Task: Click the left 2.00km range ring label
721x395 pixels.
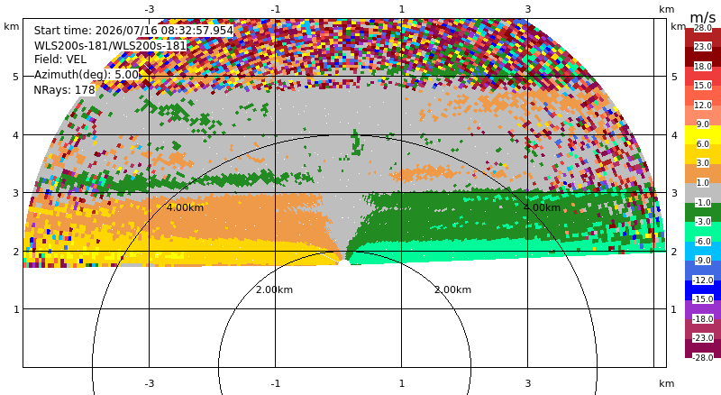Action: [x=274, y=289]
